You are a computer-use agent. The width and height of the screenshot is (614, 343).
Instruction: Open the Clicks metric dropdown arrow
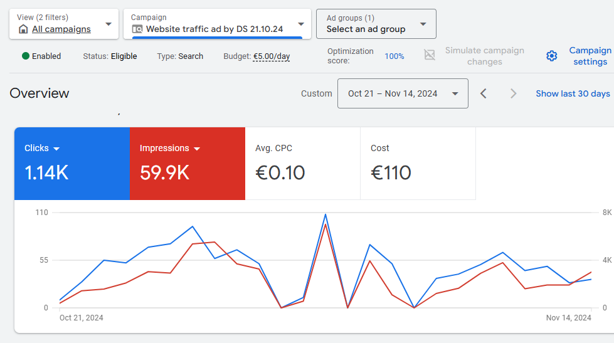pyautogui.click(x=56, y=149)
